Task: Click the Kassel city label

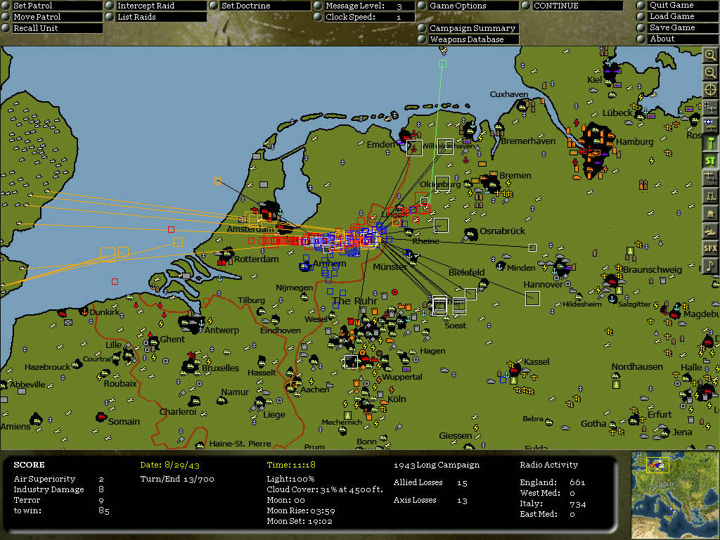Action: tap(536, 361)
